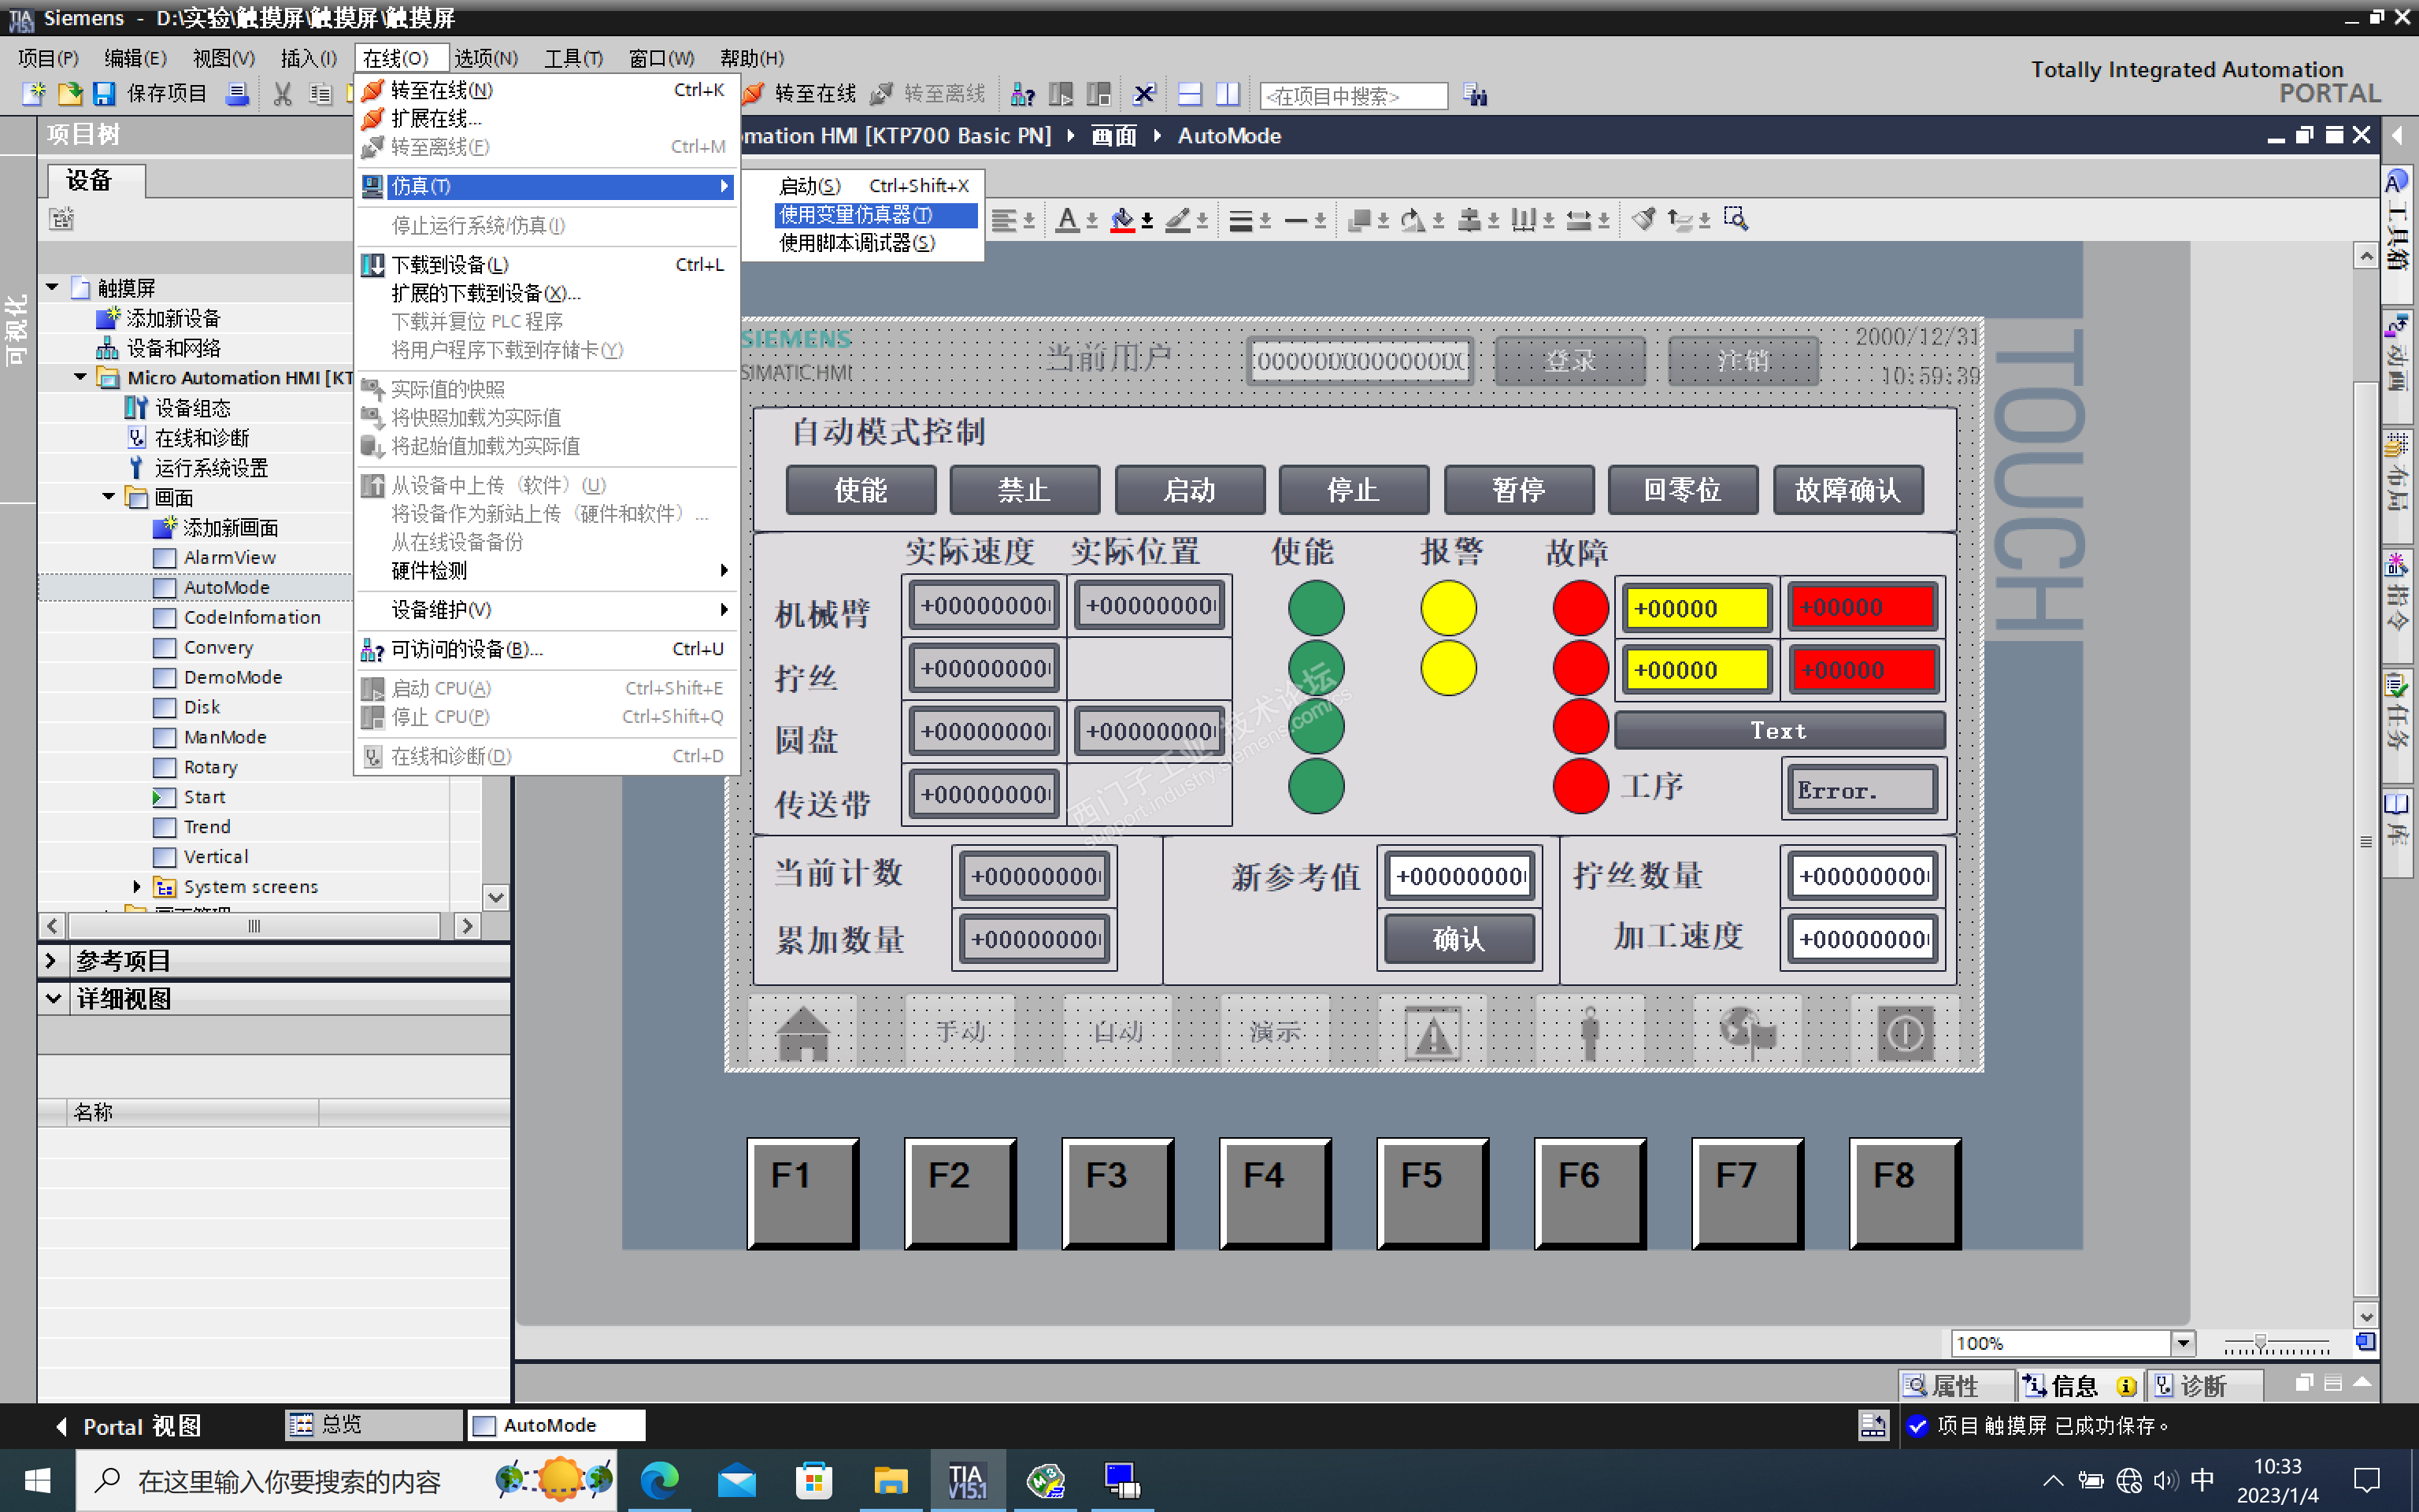The height and width of the screenshot is (1512, 2419).
Task: Click the accessible devices toolbar icon
Action: (1021, 94)
